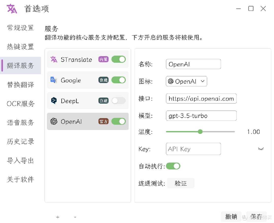Maximize the preferences window

click(251, 8)
